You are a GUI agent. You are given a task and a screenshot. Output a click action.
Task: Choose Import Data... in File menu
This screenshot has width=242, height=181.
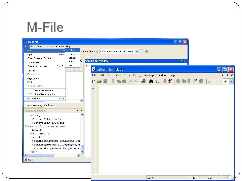(x=45, y=62)
